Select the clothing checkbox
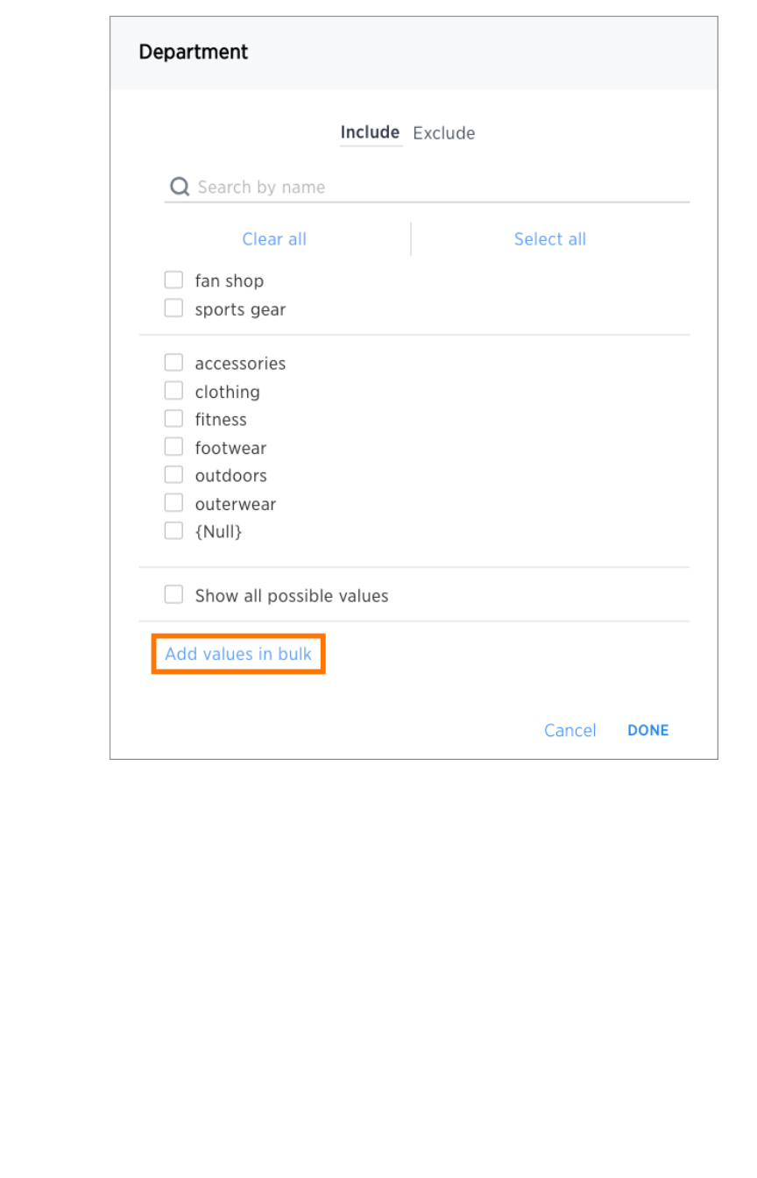This screenshot has width=757, height=1178. click(x=173, y=391)
